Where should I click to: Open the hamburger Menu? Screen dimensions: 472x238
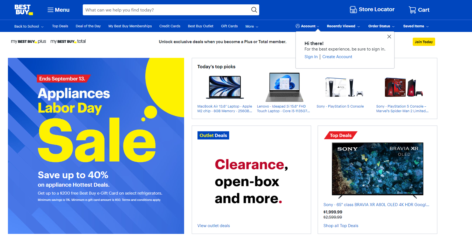pos(58,10)
